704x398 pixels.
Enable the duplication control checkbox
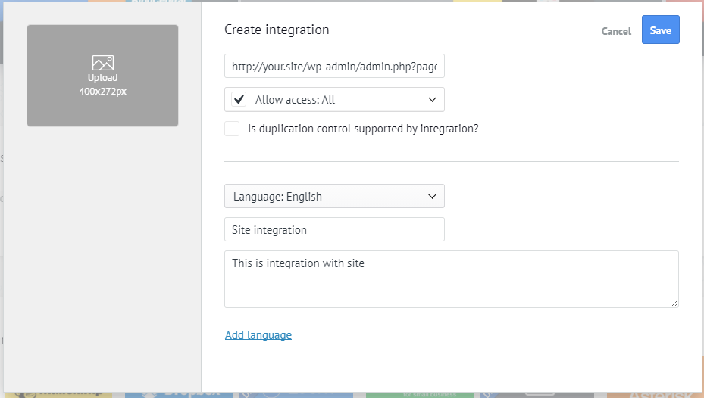point(232,129)
